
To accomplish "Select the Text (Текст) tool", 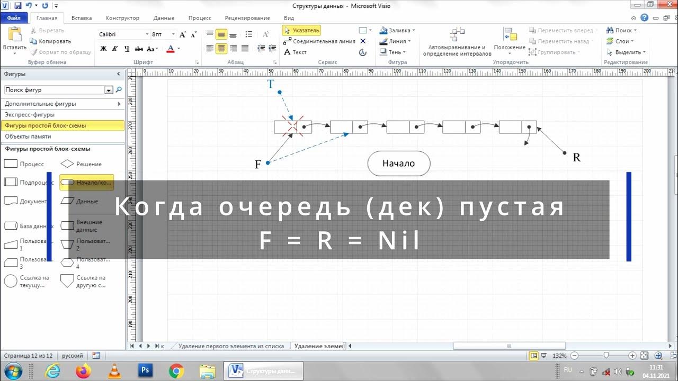I will coord(295,52).
